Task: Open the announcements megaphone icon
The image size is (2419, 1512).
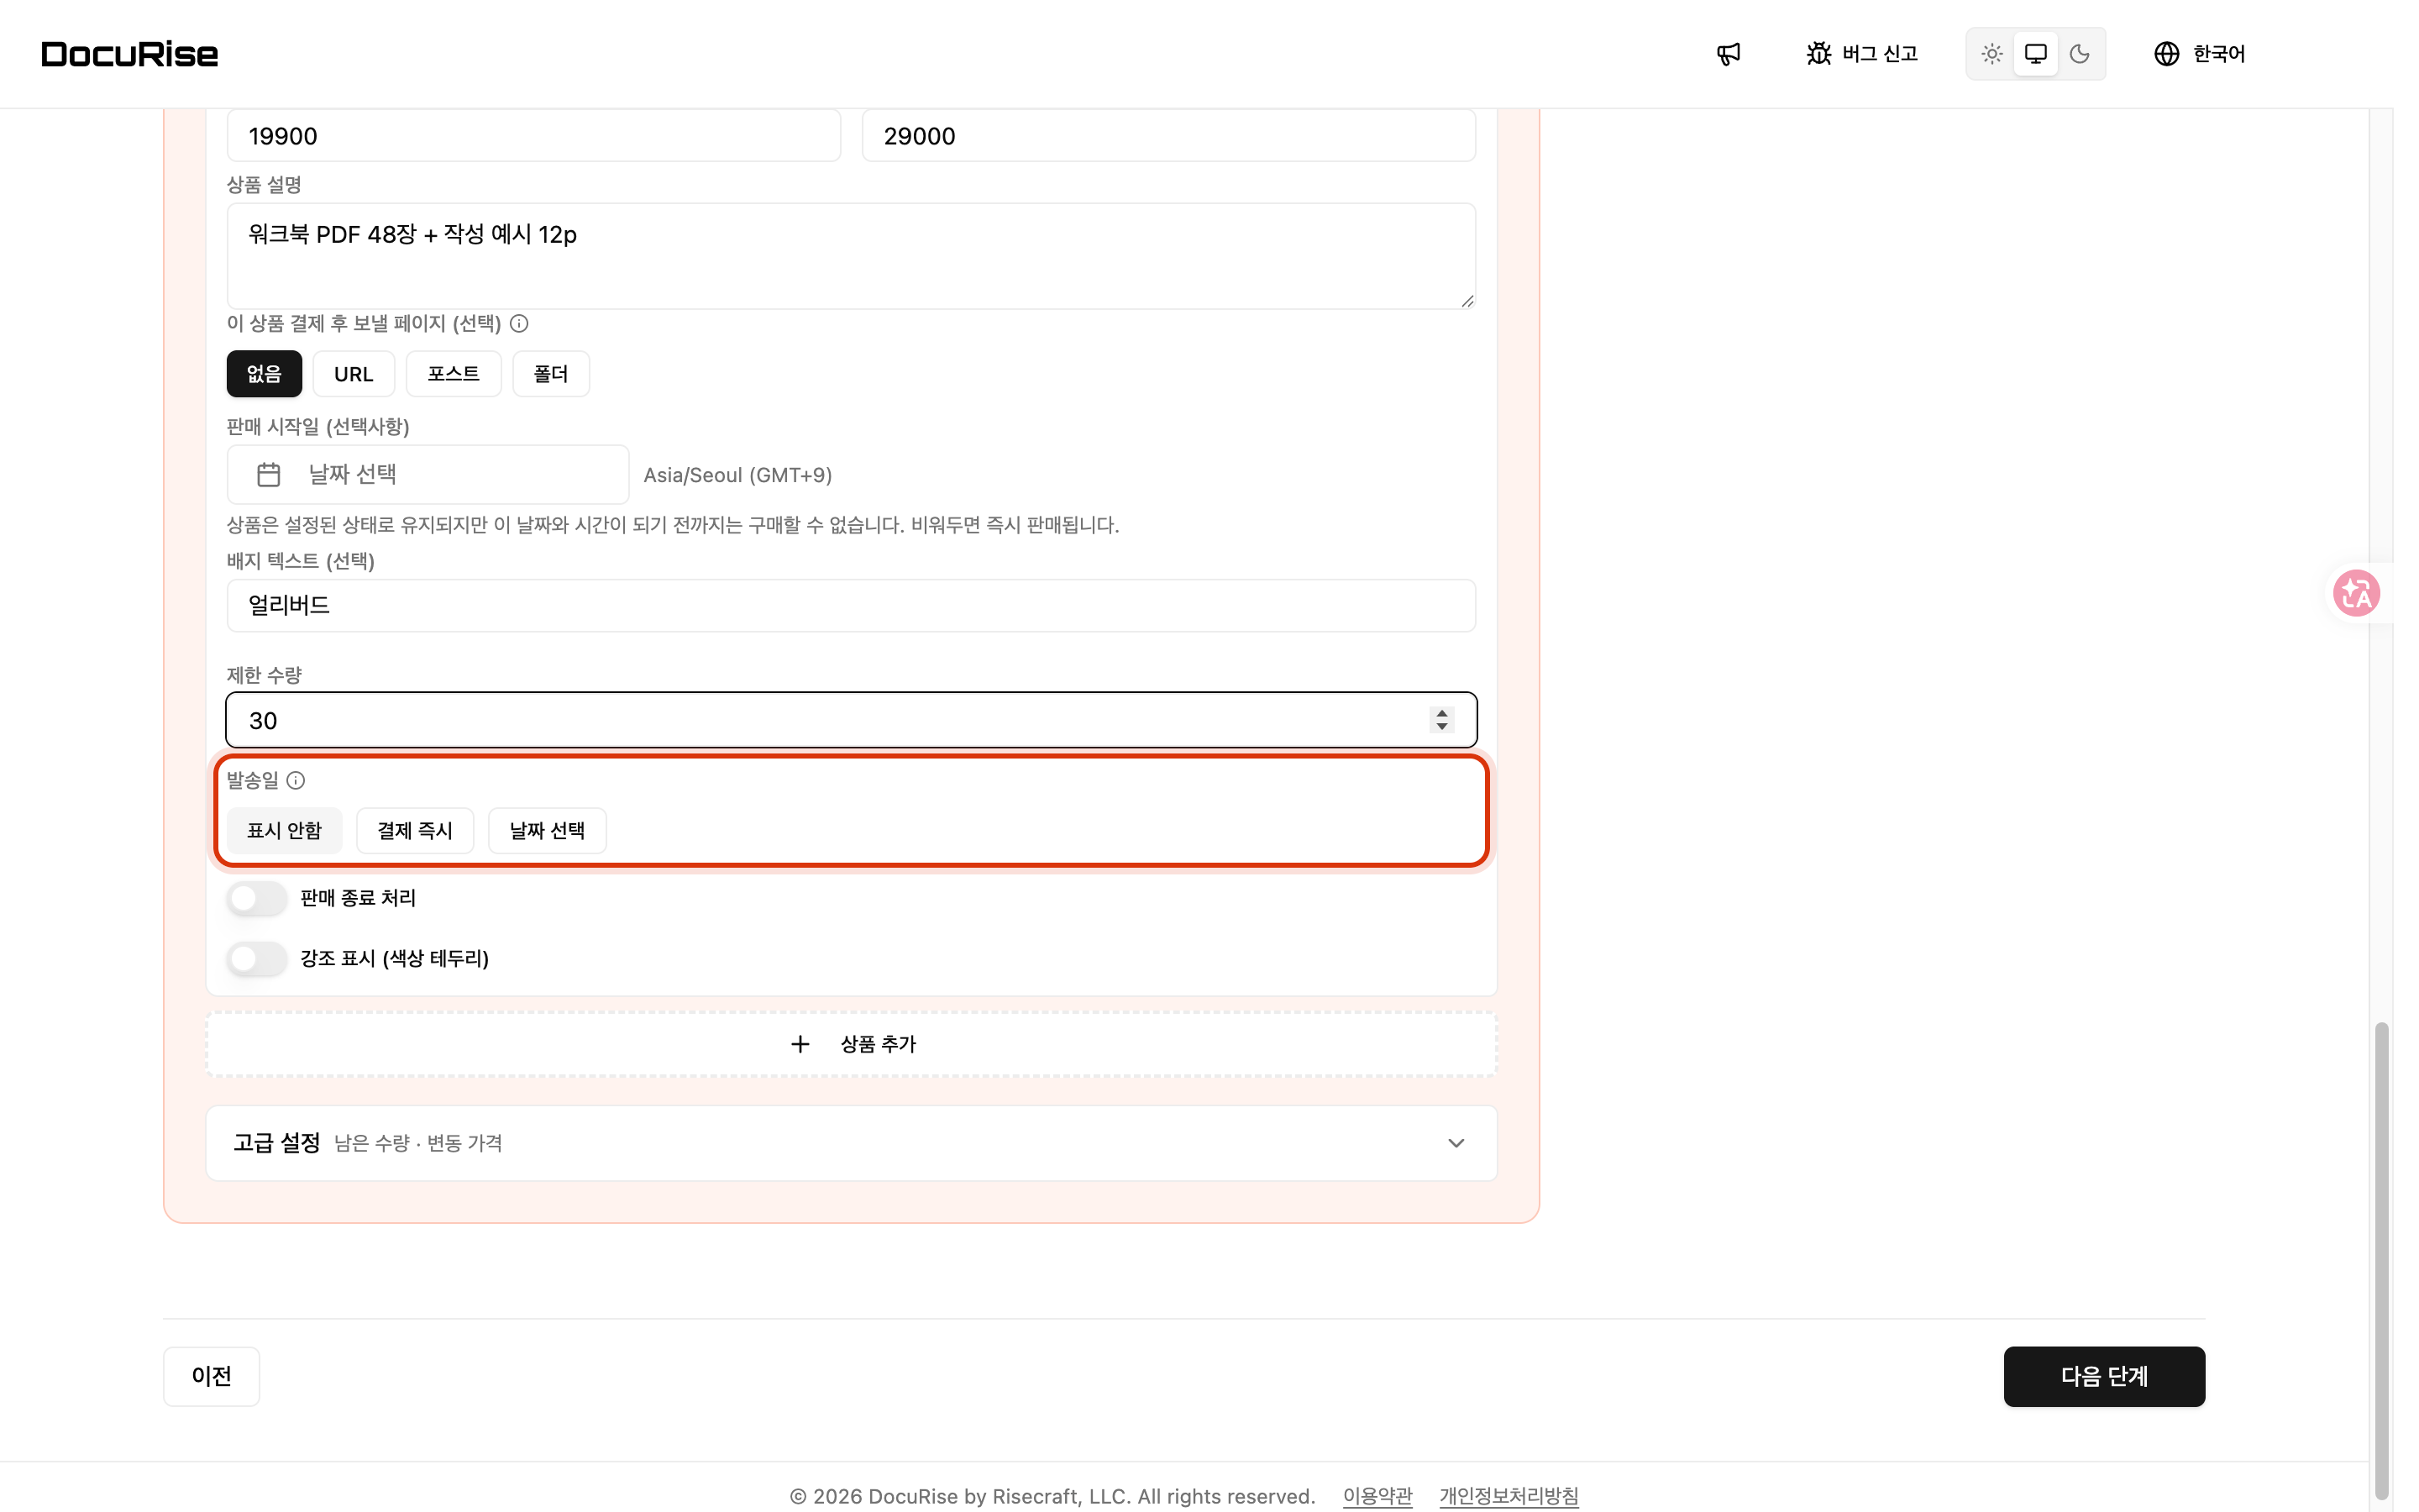Action: (1729, 54)
